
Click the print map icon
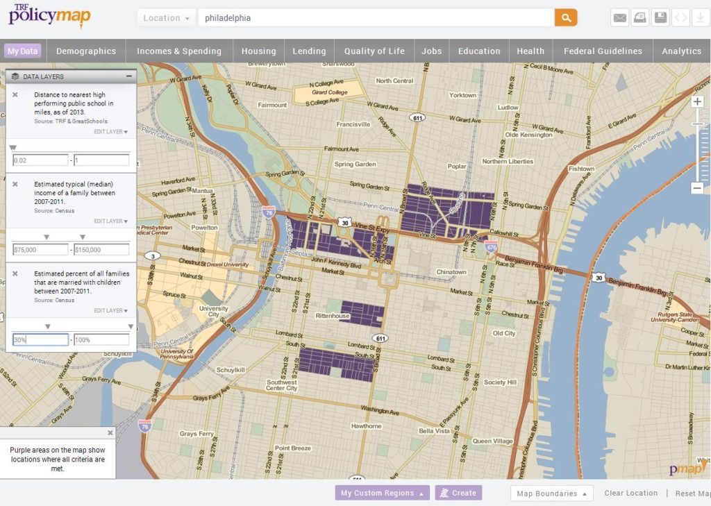(640, 17)
